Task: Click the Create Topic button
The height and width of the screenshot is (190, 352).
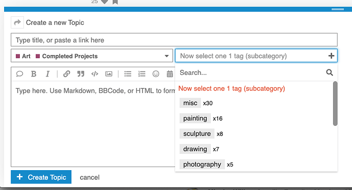Action: (41, 177)
